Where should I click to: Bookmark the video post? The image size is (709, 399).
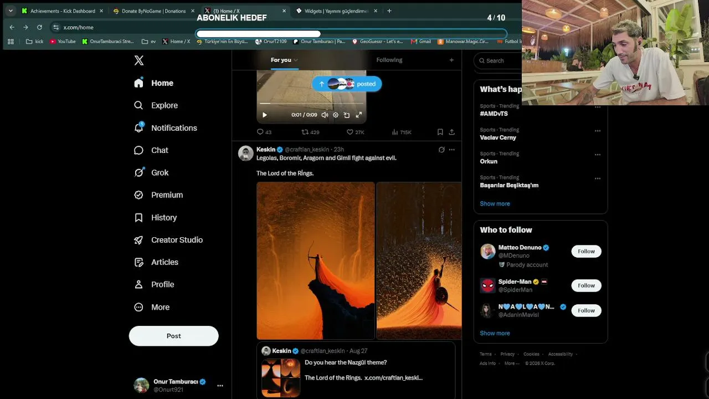pyautogui.click(x=440, y=132)
